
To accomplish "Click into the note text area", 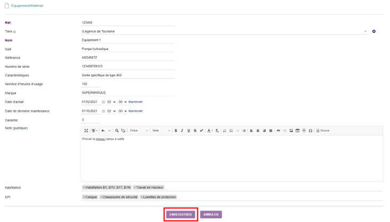I will [x=232, y=158].
